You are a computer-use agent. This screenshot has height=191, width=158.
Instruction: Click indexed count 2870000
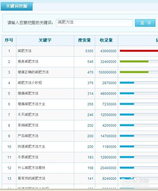tap(109, 83)
